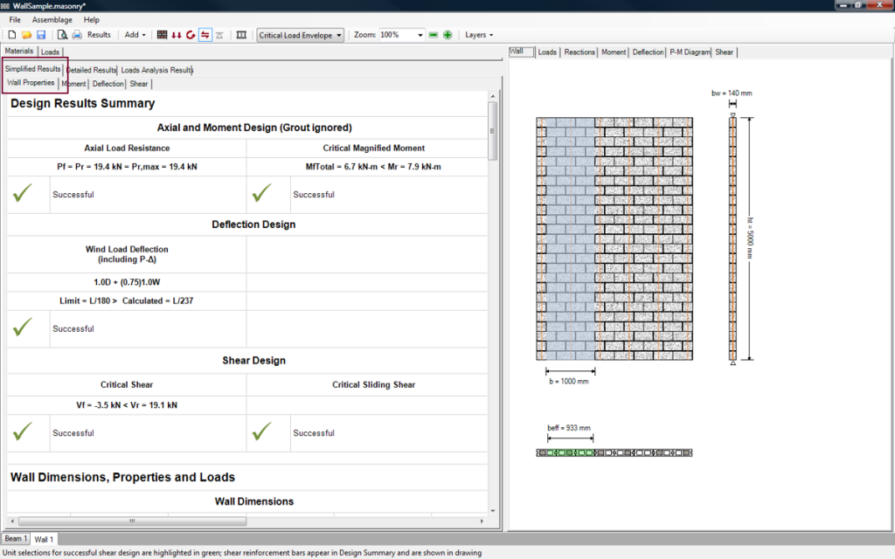
Task: Open the Critical Load Envelope dropdown
Action: pyautogui.click(x=300, y=35)
